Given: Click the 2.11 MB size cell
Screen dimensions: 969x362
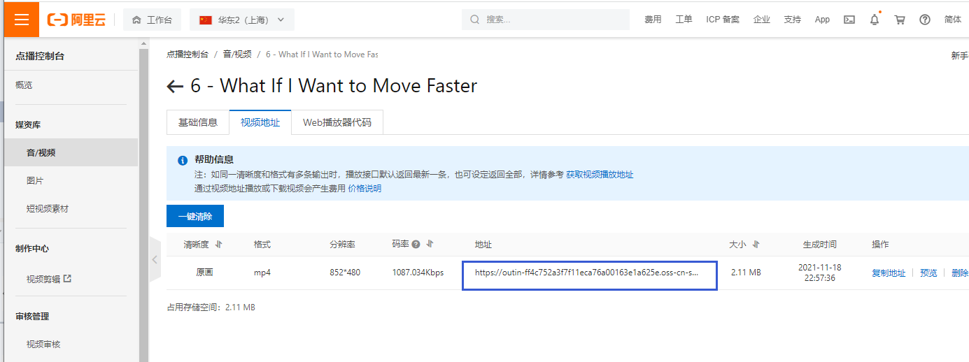Looking at the screenshot, I should [x=745, y=273].
